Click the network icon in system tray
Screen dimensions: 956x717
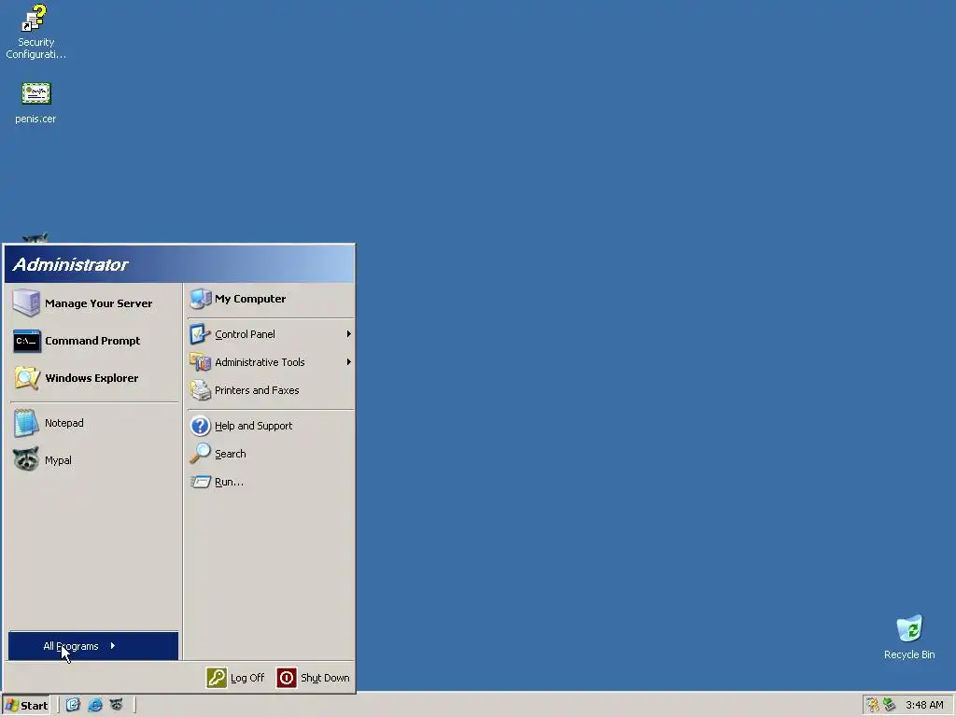(x=889, y=705)
